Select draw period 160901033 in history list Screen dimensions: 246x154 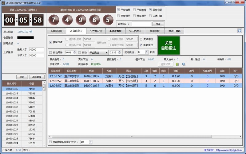[12, 102]
